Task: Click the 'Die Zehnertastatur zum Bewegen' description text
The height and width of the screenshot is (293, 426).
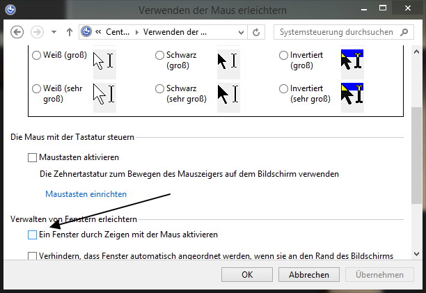Action: tap(189, 174)
